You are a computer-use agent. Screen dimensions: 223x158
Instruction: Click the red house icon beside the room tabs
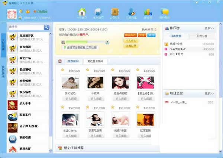[60, 61]
